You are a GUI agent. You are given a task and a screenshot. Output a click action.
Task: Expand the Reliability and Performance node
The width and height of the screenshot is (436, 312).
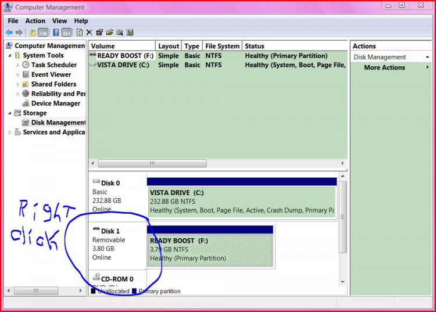pyautogui.click(x=18, y=94)
